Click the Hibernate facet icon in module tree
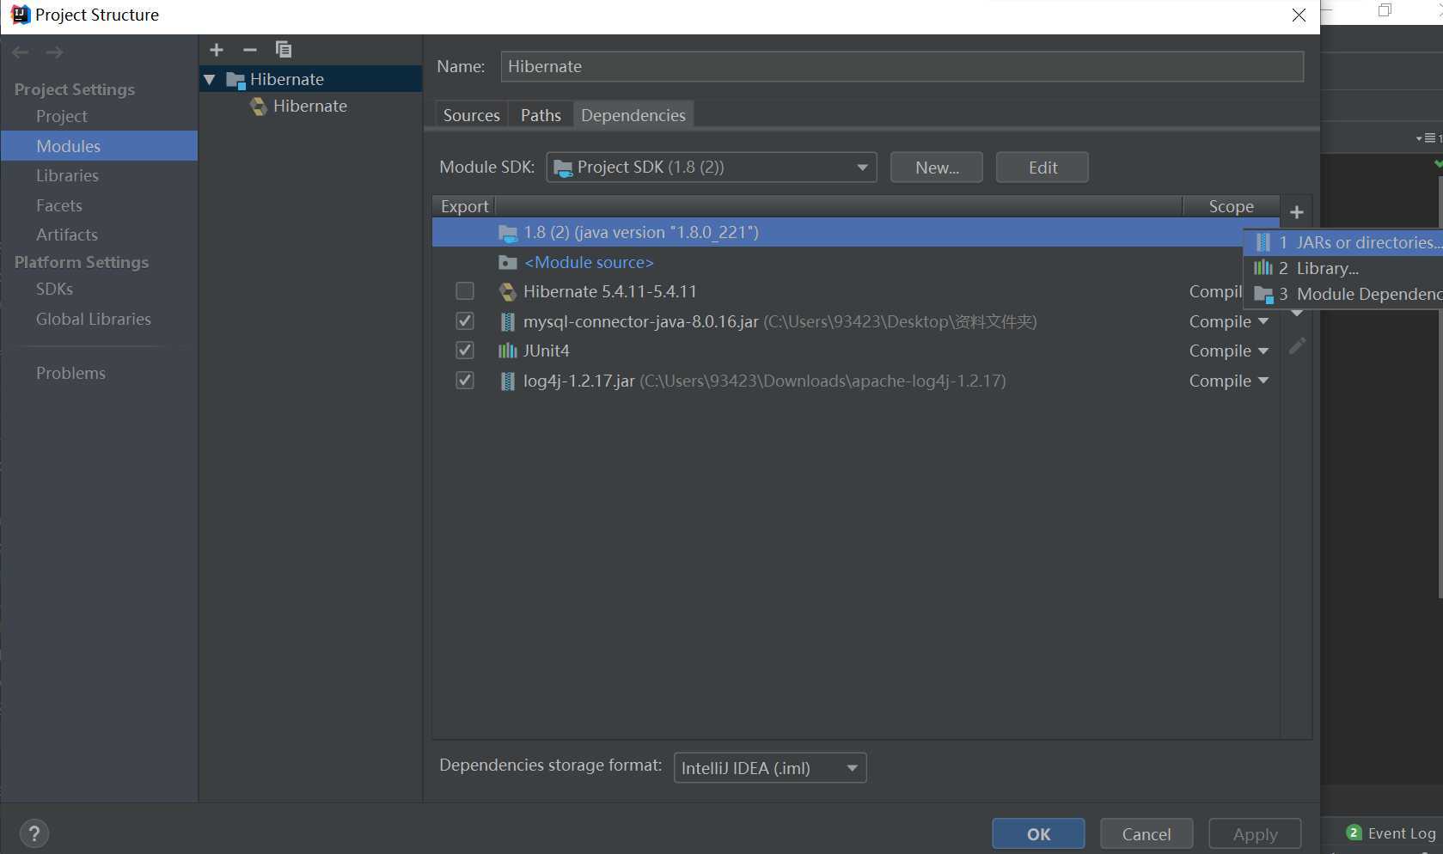The width and height of the screenshot is (1443, 854). (x=259, y=107)
